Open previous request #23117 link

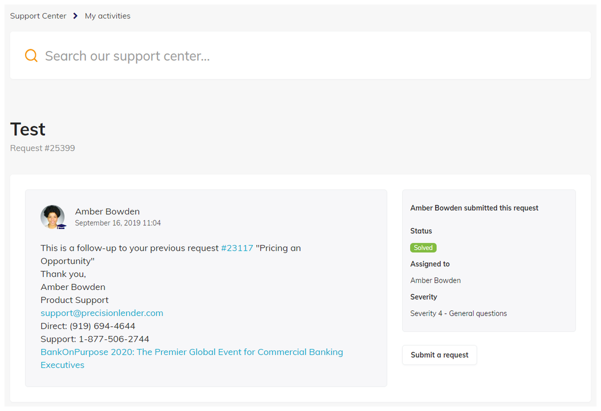(x=237, y=248)
